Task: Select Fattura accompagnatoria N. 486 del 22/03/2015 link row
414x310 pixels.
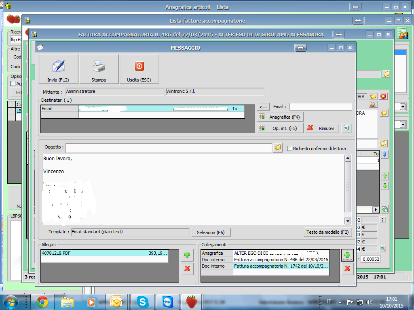Action: click(x=265, y=260)
